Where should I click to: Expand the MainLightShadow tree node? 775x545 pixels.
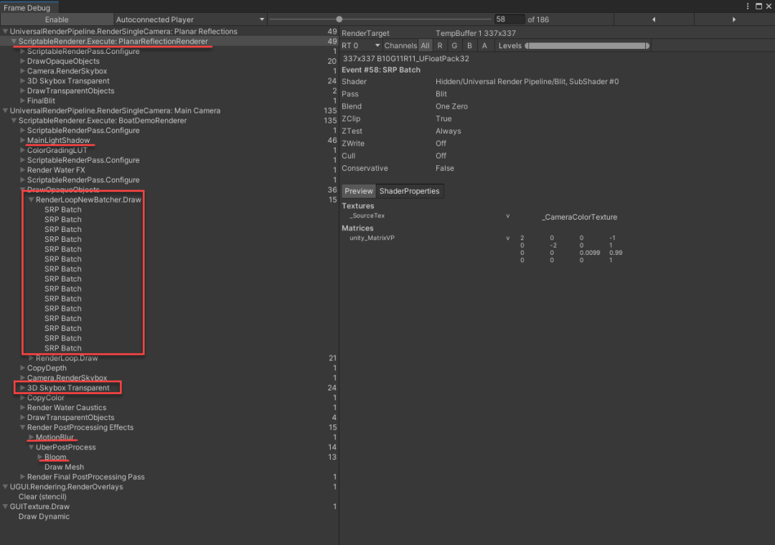click(22, 141)
